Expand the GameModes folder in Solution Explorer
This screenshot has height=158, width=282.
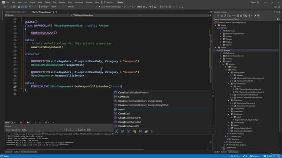pyautogui.click(x=229, y=123)
